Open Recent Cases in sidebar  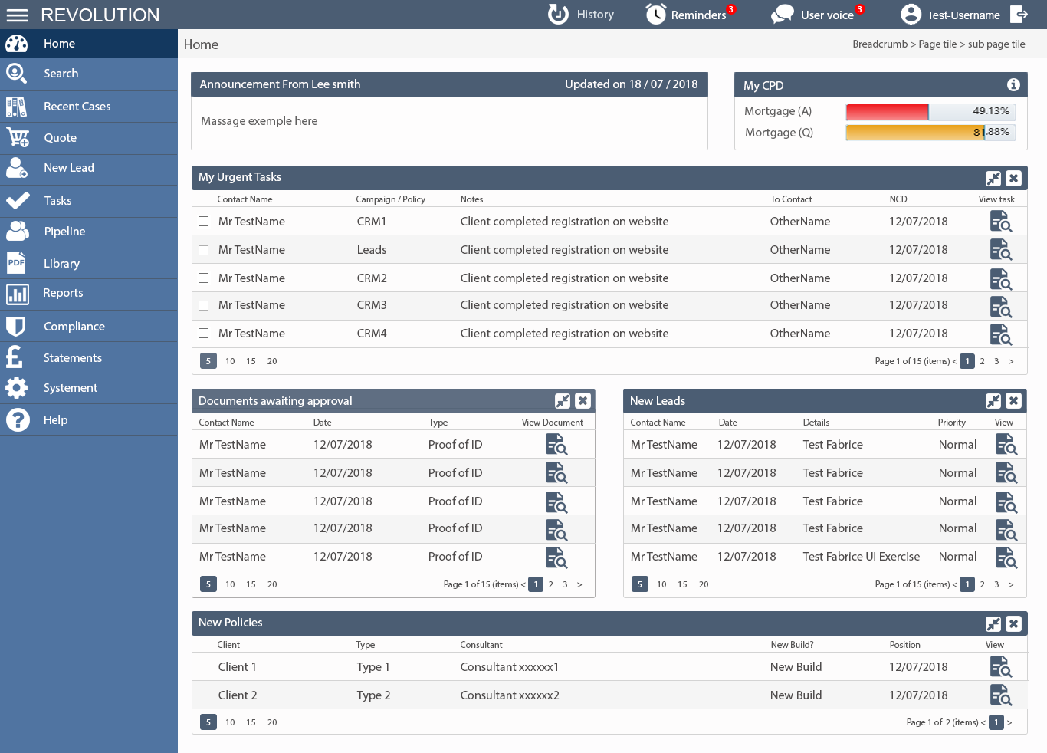pyautogui.click(x=89, y=107)
